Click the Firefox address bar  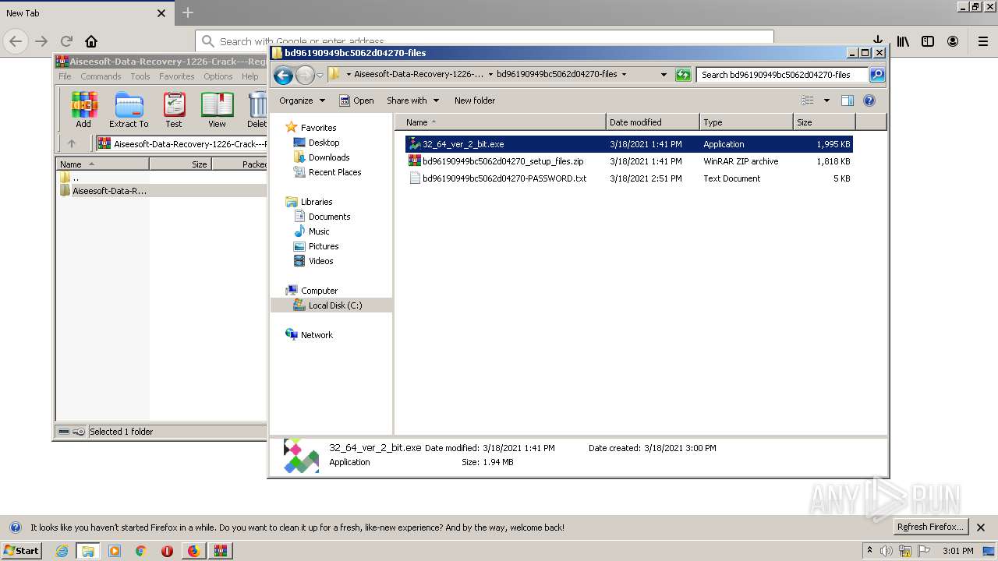click(x=484, y=41)
